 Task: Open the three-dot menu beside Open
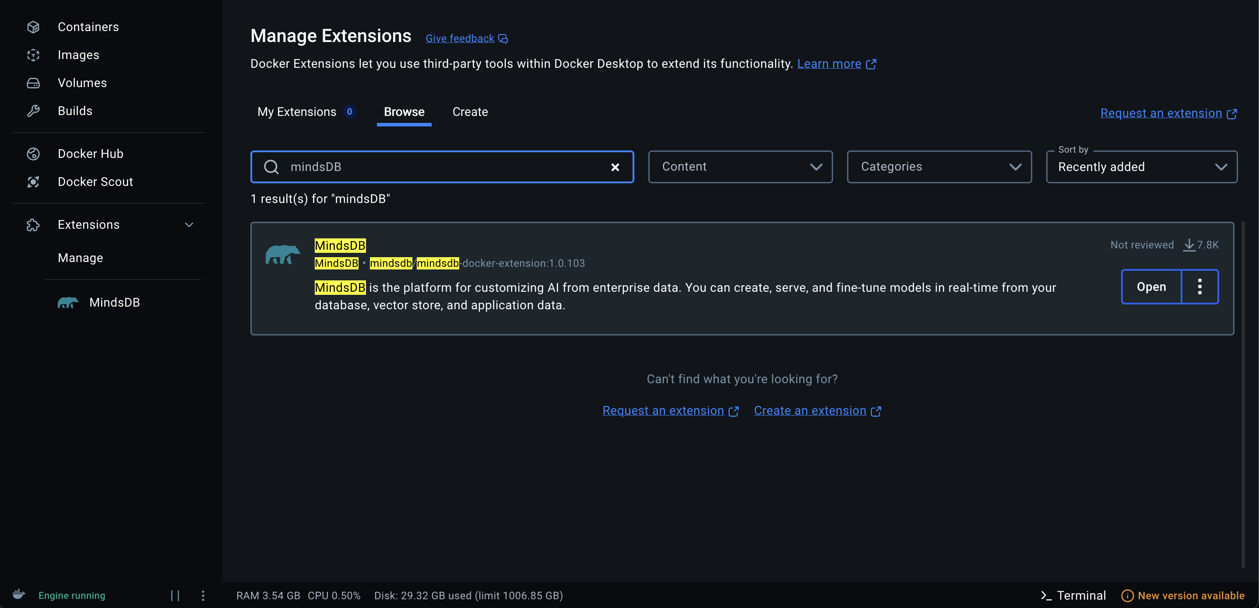pos(1199,287)
